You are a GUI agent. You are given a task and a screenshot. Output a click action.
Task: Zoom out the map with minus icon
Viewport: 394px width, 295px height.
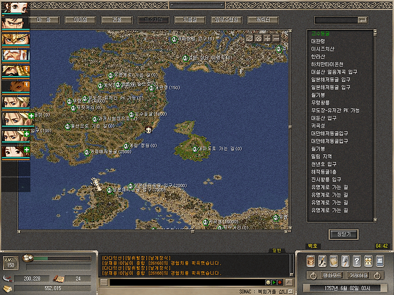[x=276, y=38]
